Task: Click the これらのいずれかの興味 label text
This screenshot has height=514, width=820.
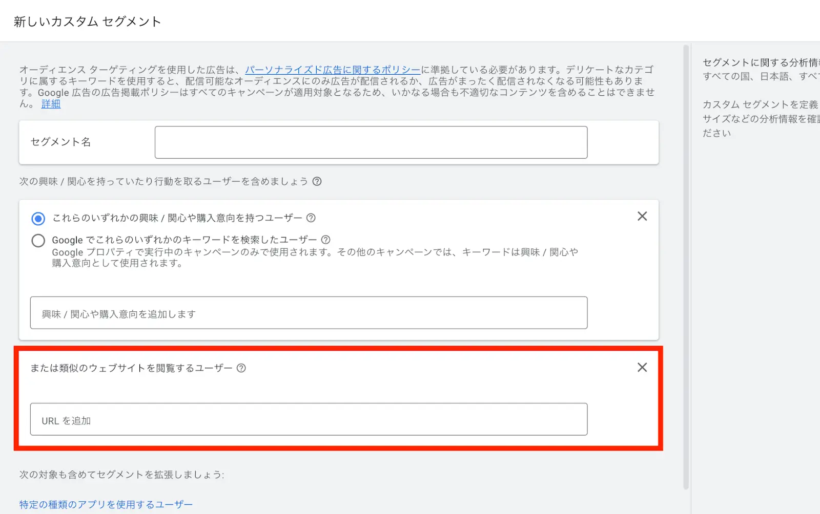Action: pyautogui.click(x=177, y=218)
